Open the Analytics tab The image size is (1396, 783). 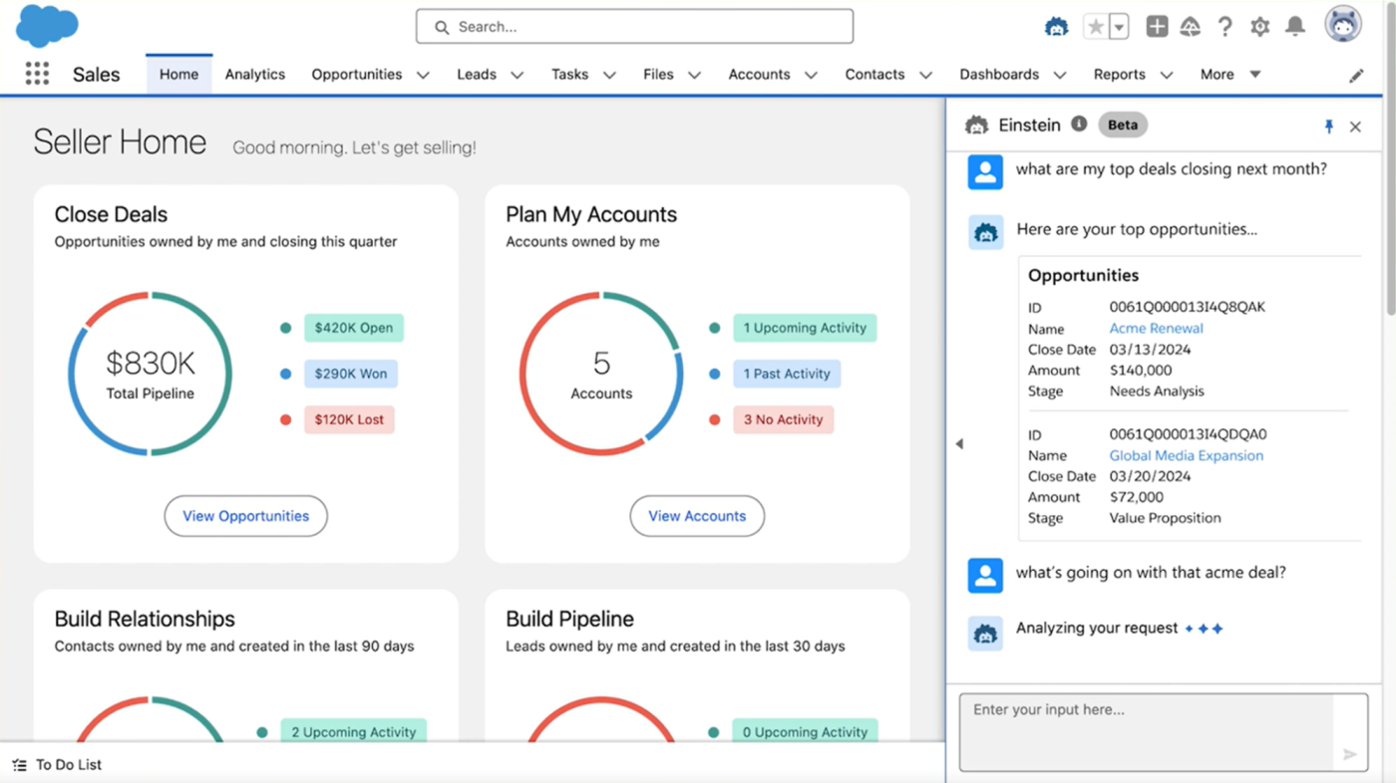click(x=255, y=75)
